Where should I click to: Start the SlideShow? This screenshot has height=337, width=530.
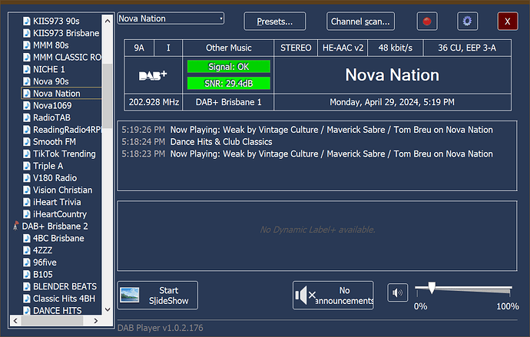pos(157,295)
